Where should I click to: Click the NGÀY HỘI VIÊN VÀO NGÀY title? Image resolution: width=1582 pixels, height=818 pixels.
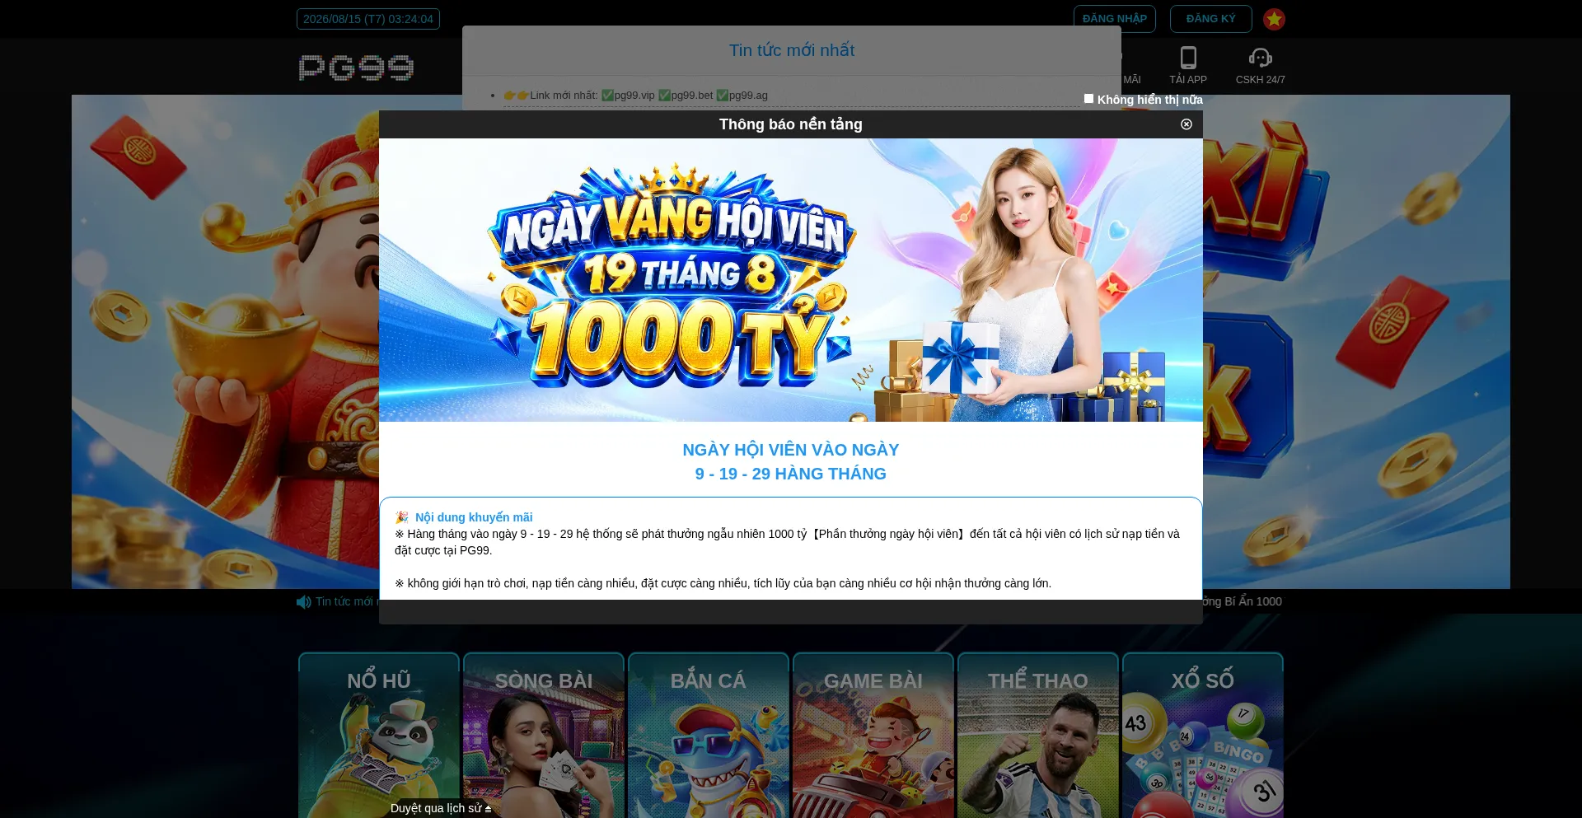pyautogui.click(x=791, y=450)
